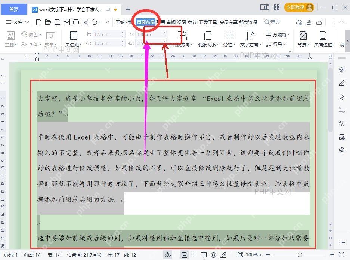
Task: Open the 视图 View ribbon tab
Action: [x=181, y=22]
